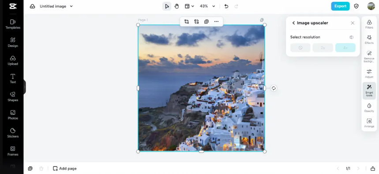Open the Photos panel

[13, 115]
